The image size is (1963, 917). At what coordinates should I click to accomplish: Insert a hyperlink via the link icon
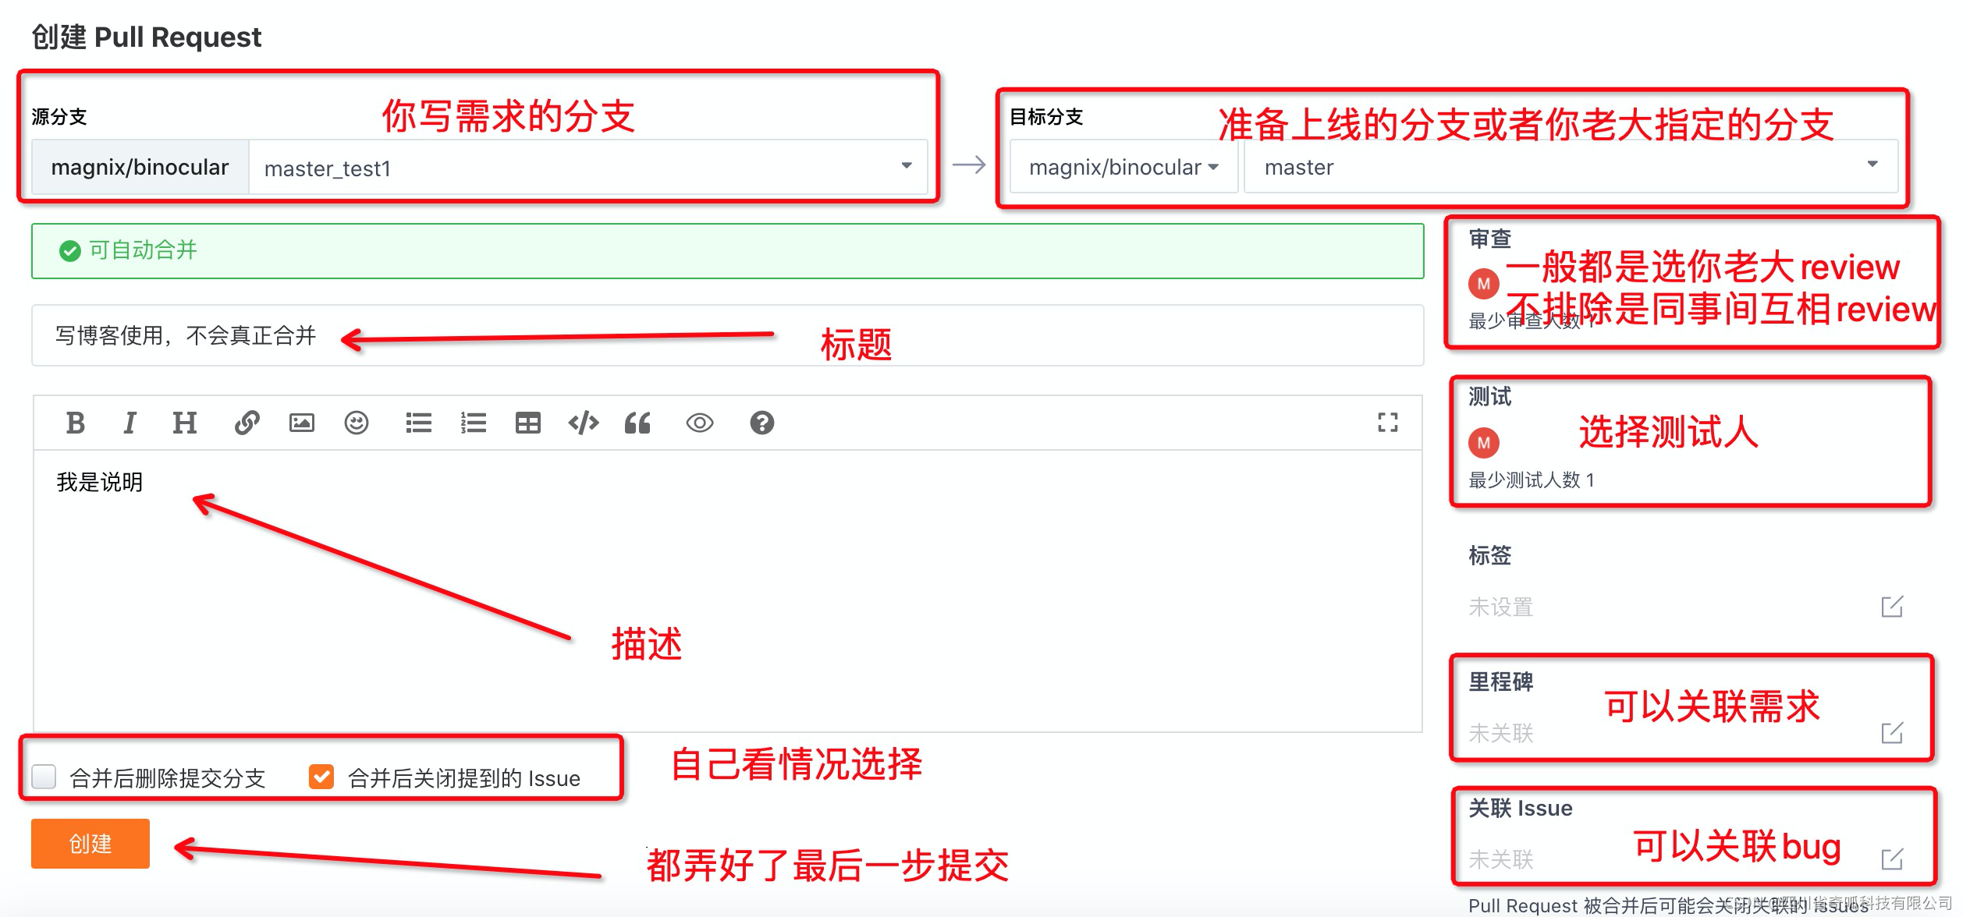click(247, 423)
